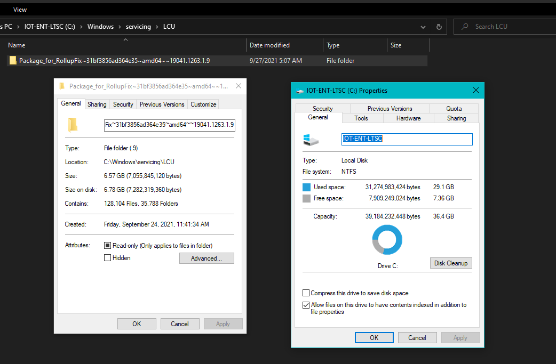Viewport: 556px width, 364px height.
Task: Click LCU in the breadcrumb path
Action: coord(169,27)
